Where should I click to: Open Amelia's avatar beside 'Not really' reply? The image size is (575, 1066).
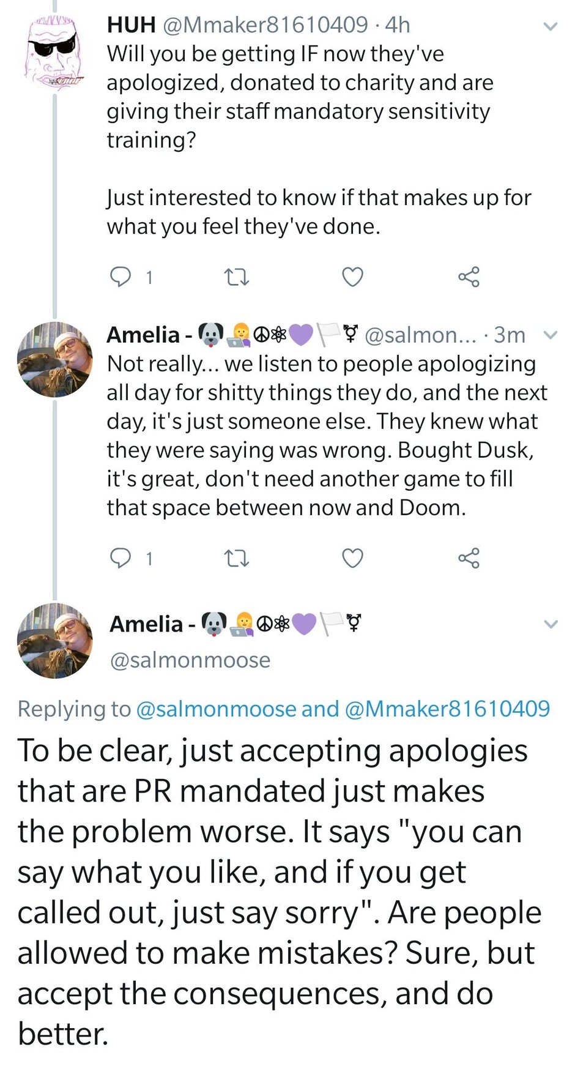point(54,359)
